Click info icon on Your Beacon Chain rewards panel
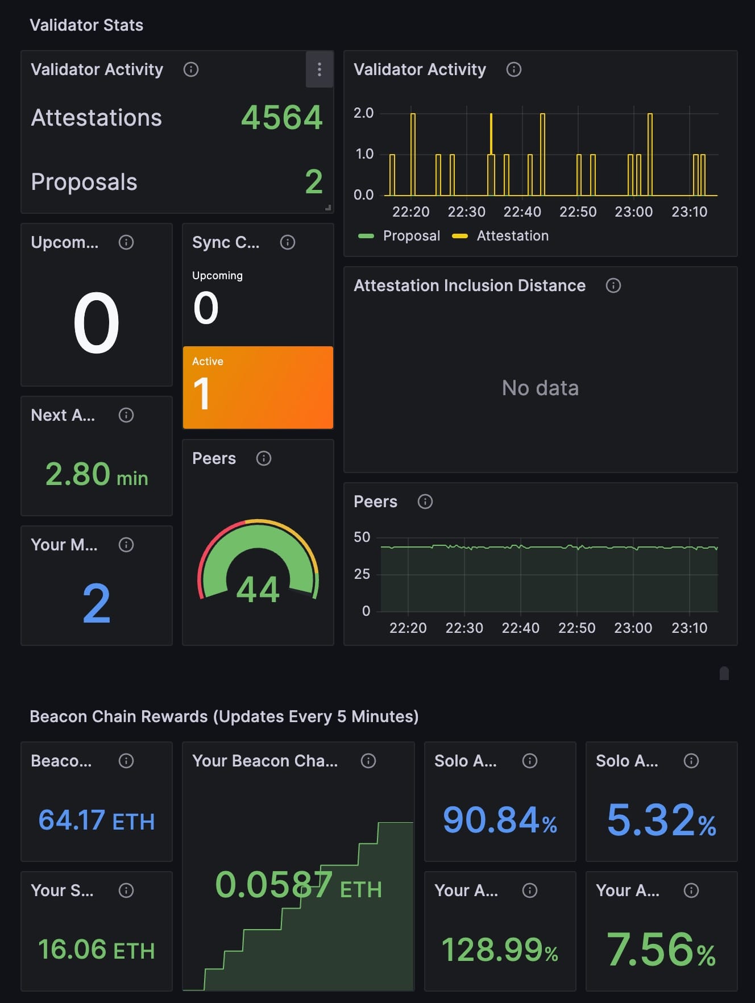755x1003 pixels. coord(368,761)
